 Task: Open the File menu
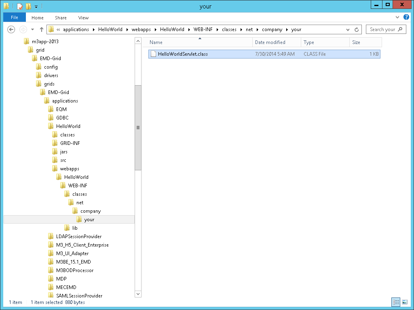point(15,17)
